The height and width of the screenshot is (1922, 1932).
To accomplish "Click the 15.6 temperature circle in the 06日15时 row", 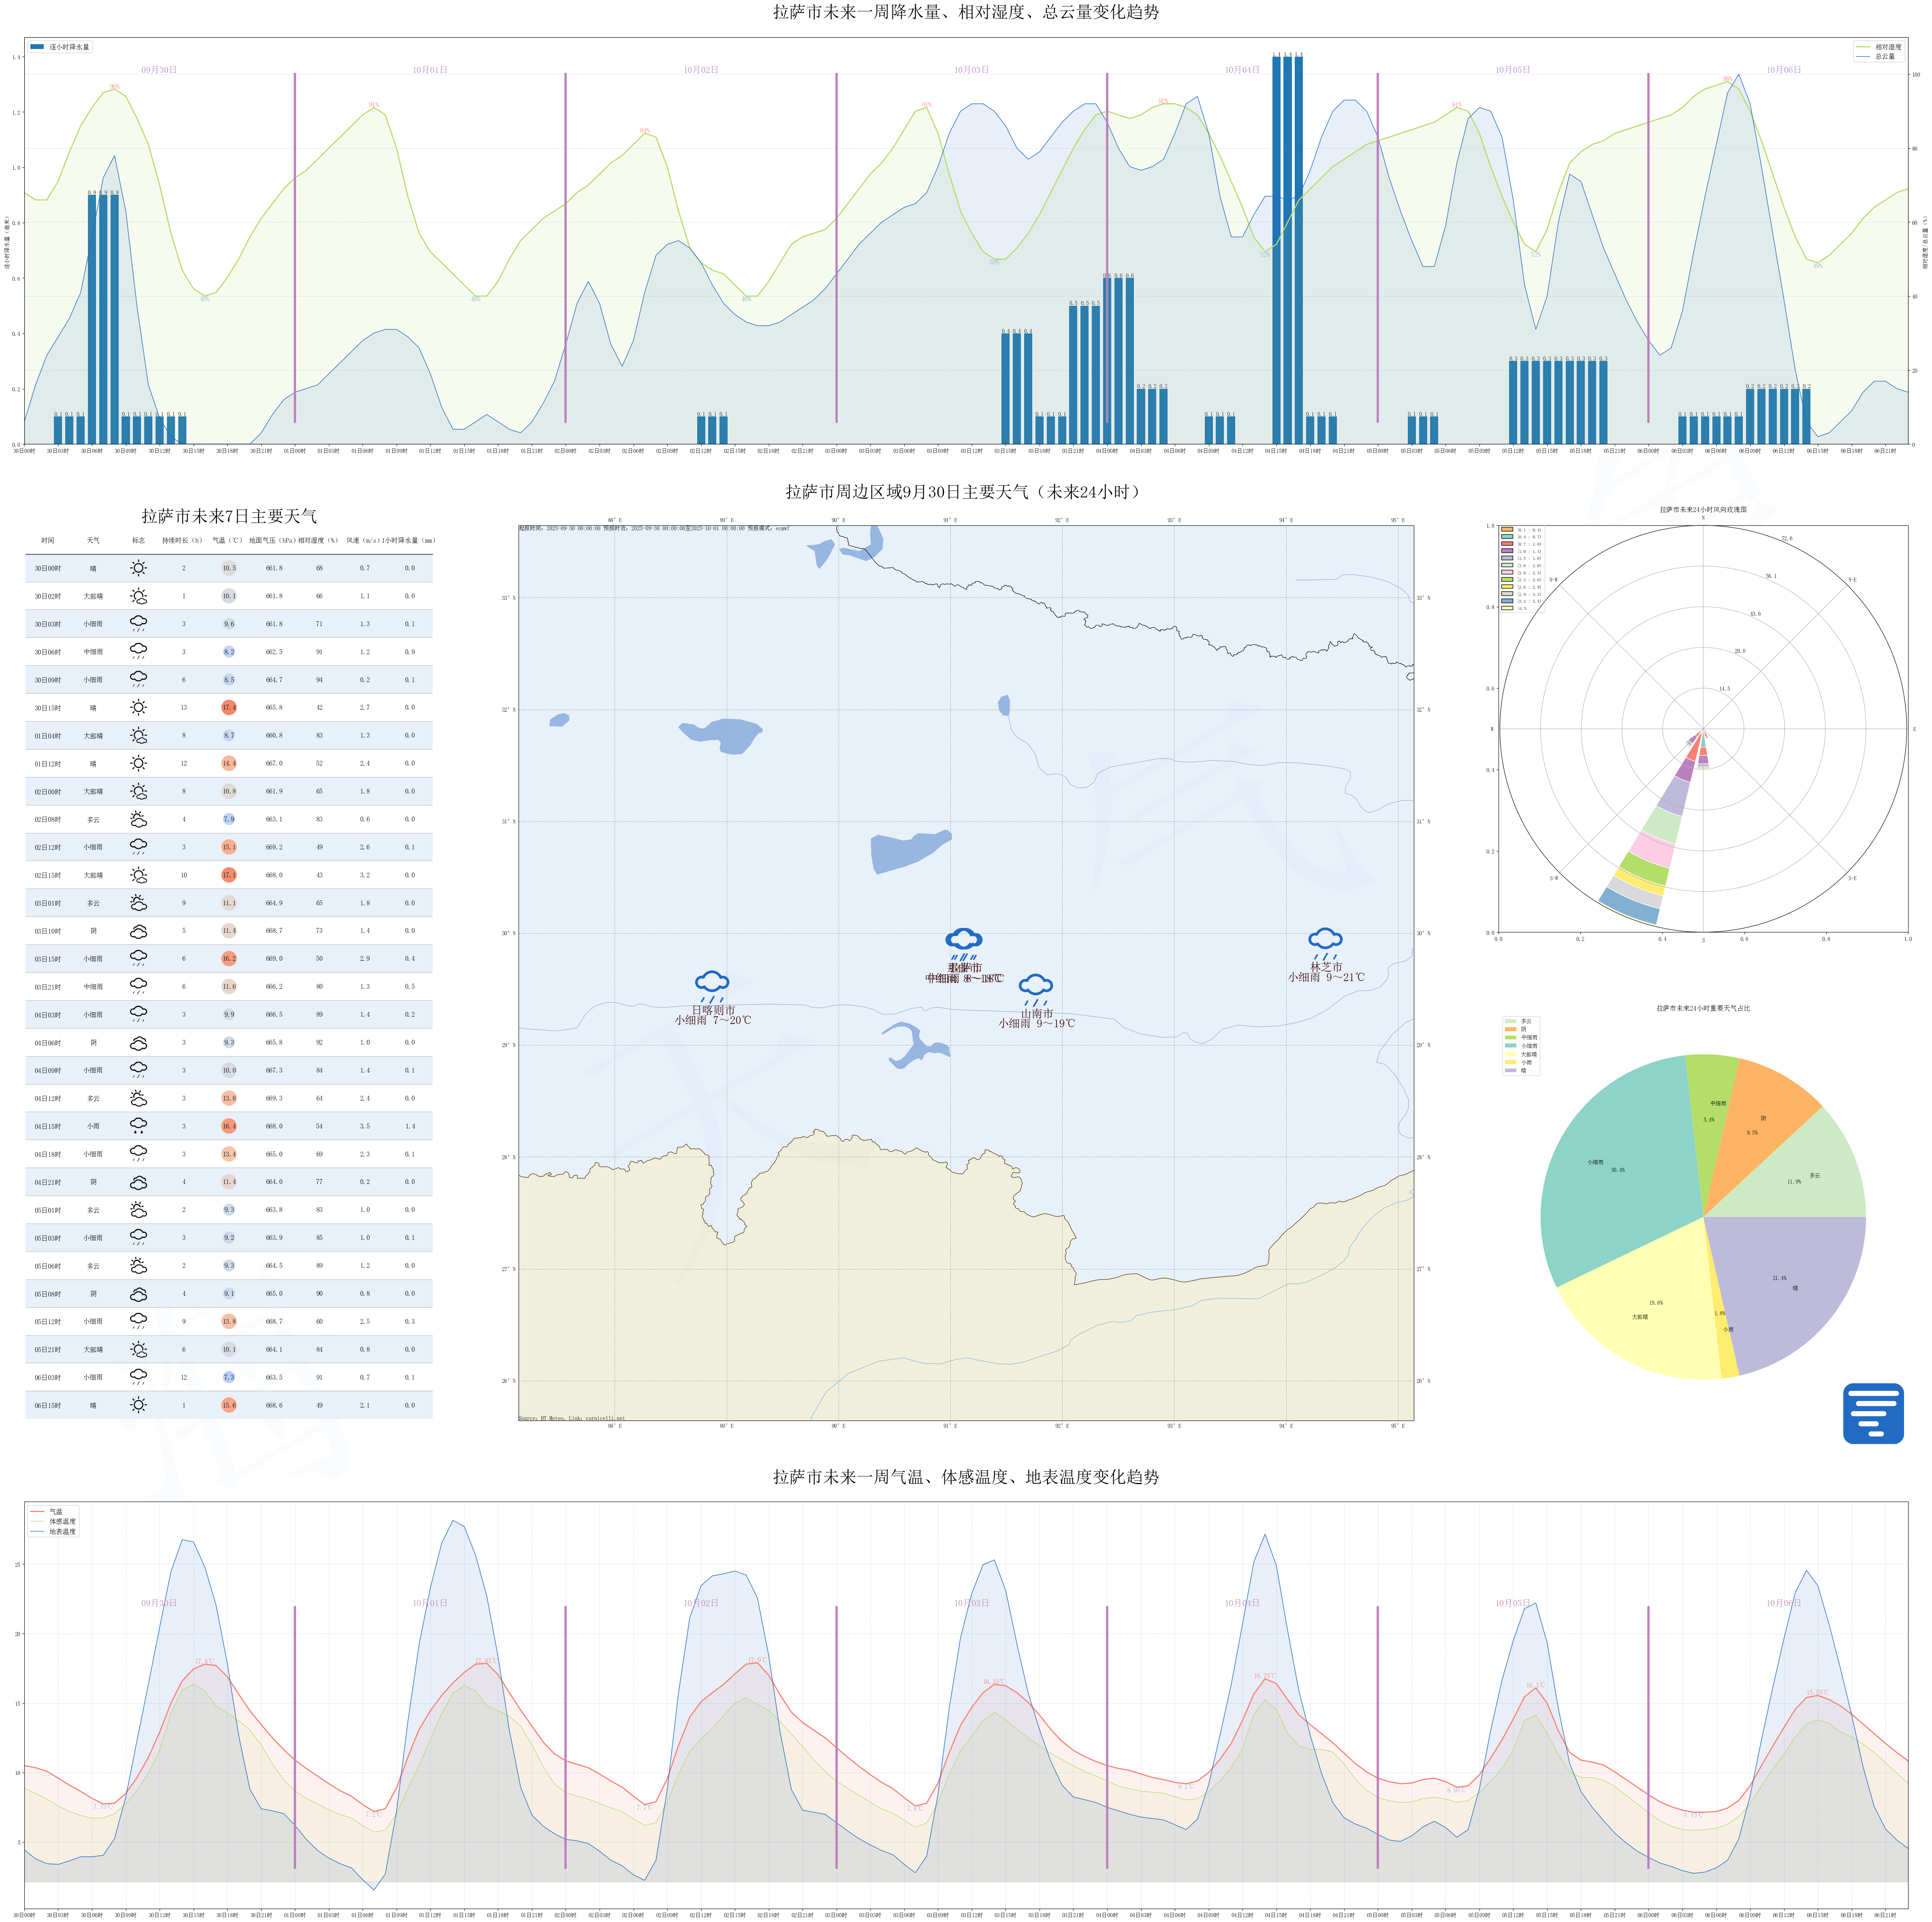I will click(x=229, y=1405).
